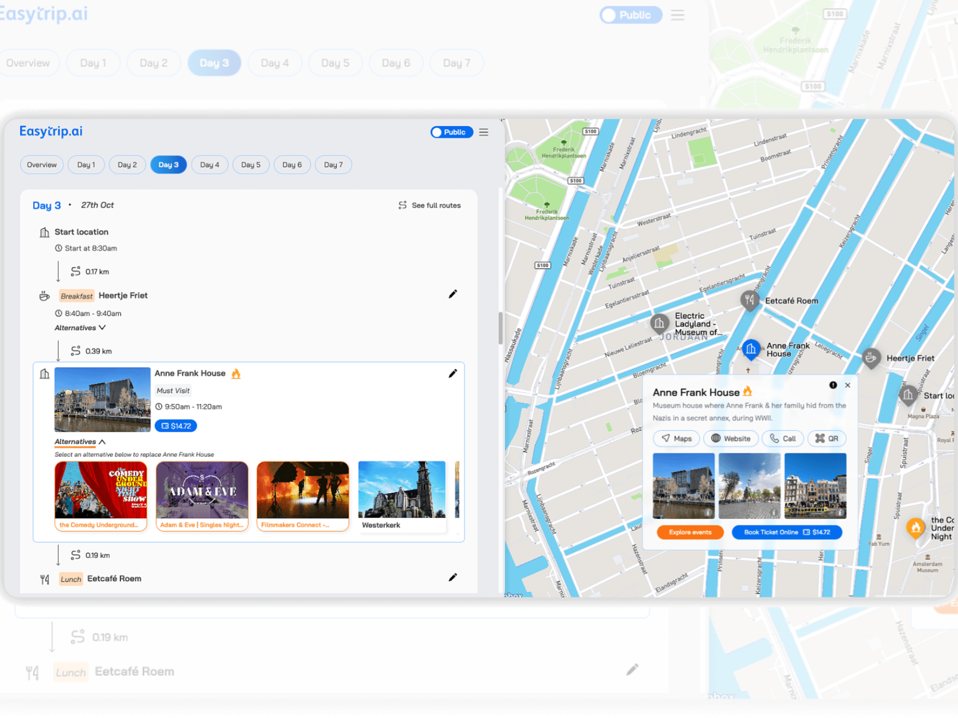This screenshot has width=958, height=718.
Task: Expand Alternatives under Heertje Friet
Action: [80, 328]
